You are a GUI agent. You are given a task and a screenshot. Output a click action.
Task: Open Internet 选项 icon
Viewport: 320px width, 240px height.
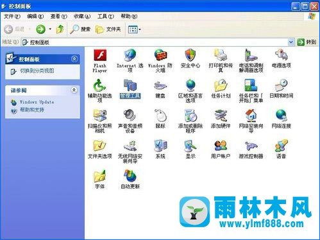click(x=130, y=61)
